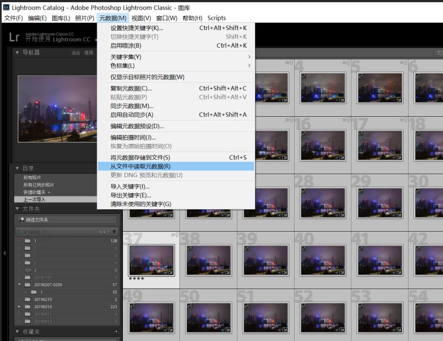Select 上一次导入 in the catalog panel

(34, 199)
